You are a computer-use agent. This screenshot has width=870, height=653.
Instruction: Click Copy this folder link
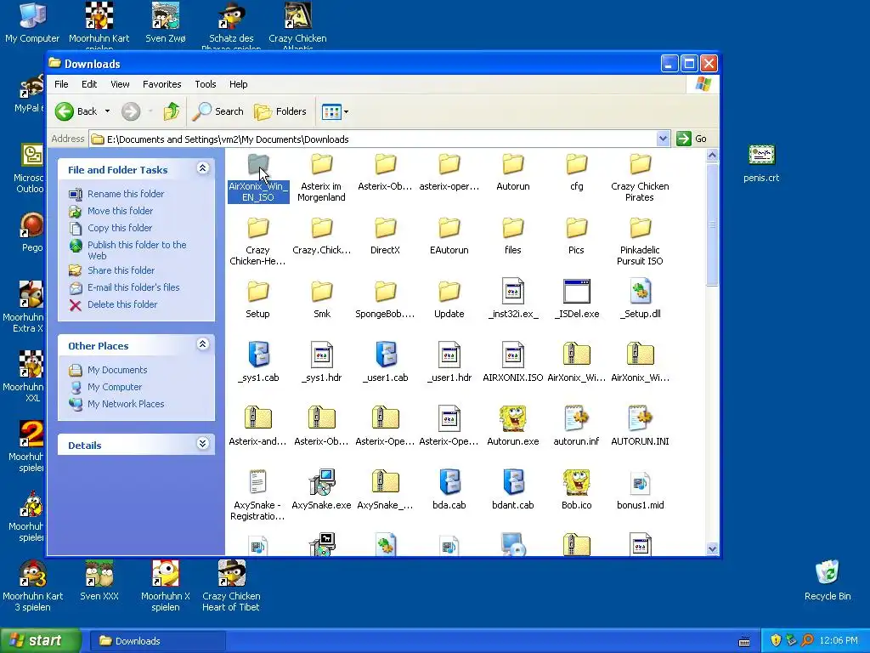pos(119,228)
